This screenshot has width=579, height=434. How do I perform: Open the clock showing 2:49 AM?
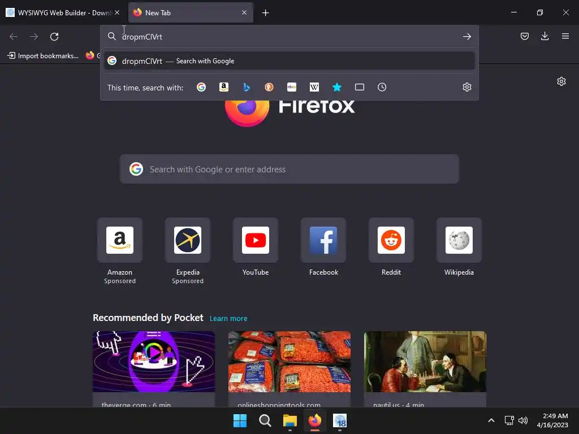552,420
